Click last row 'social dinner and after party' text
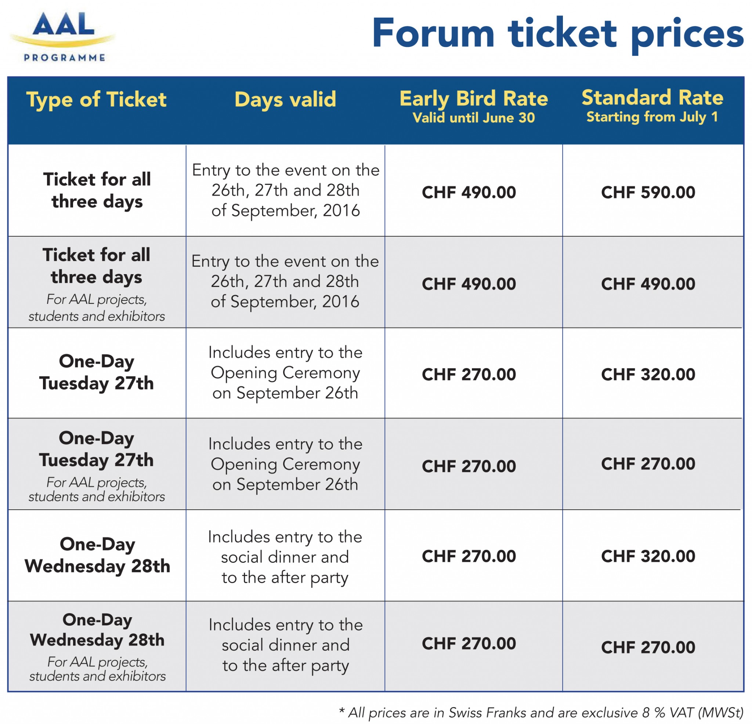 [286, 645]
